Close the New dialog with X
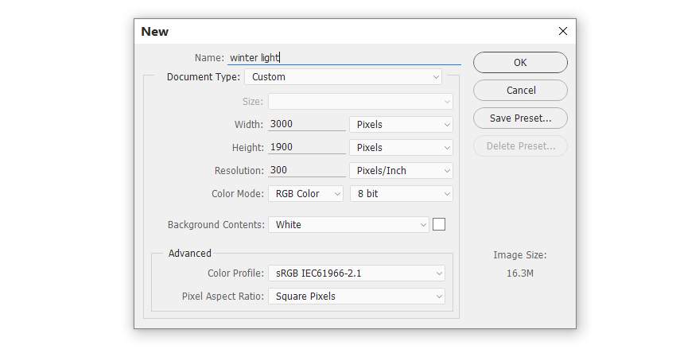This screenshot has height=349, width=676. [562, 31]
